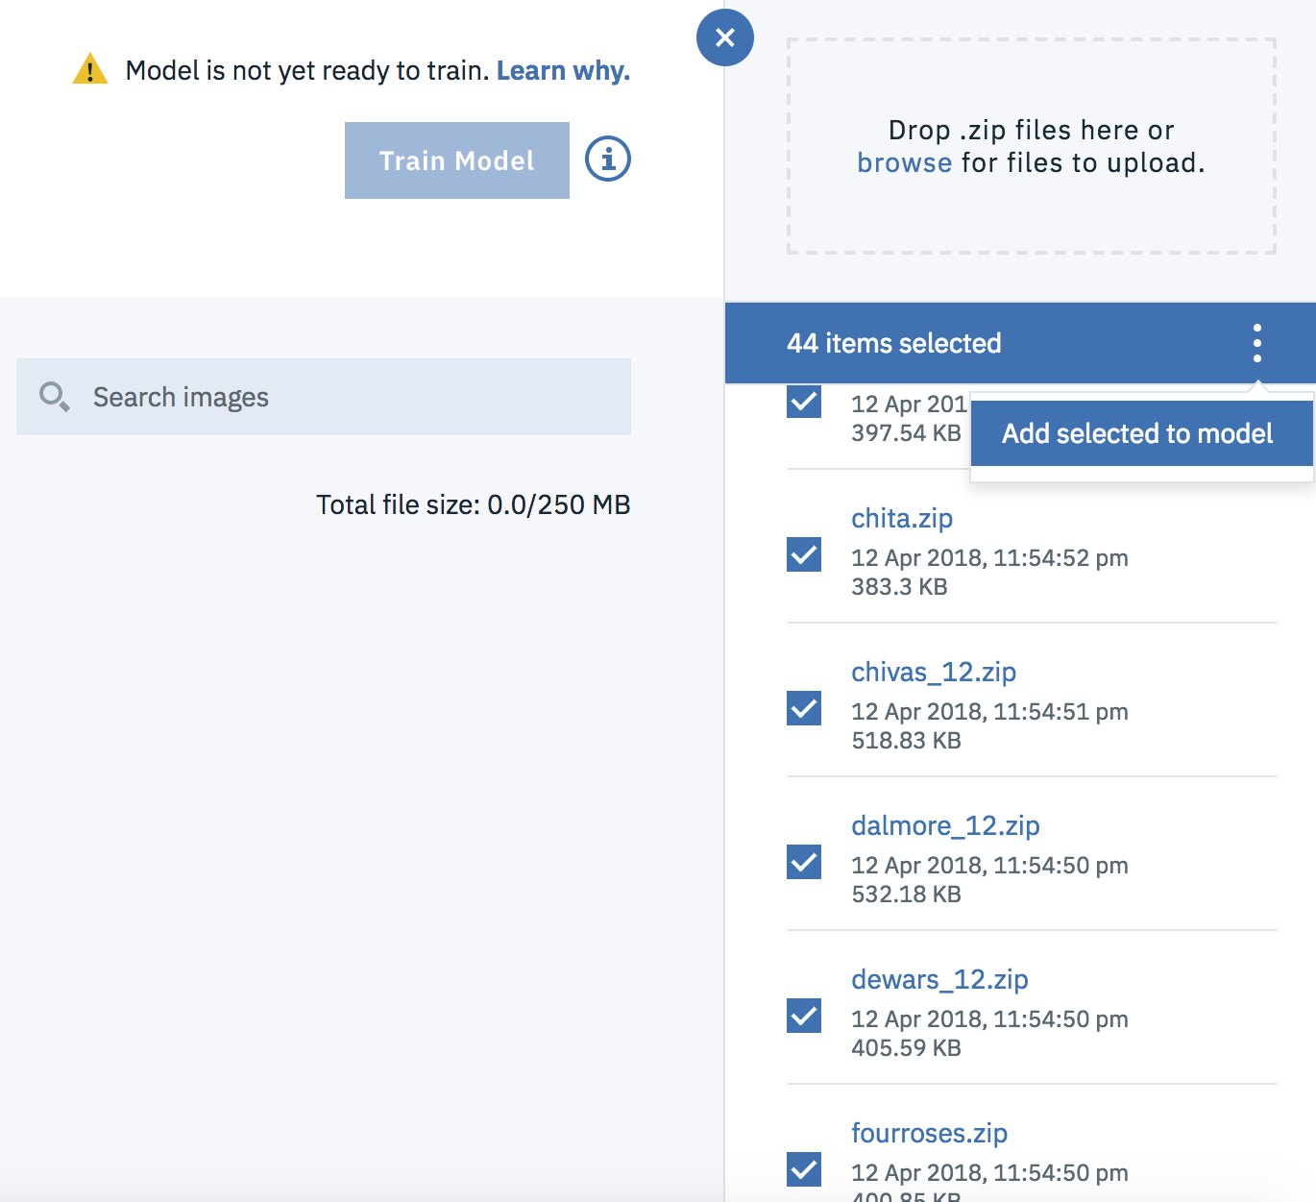Image resolution: width=1316 pixels, height=1202 pixels.
Task: Select the 44 items selected header bar
Action: tap(894, 342)
